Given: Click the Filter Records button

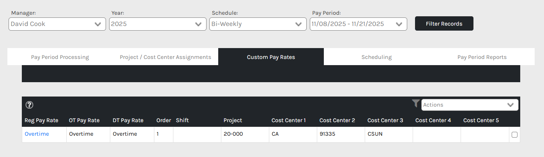Looking at the screenshot, I should 444,24.
